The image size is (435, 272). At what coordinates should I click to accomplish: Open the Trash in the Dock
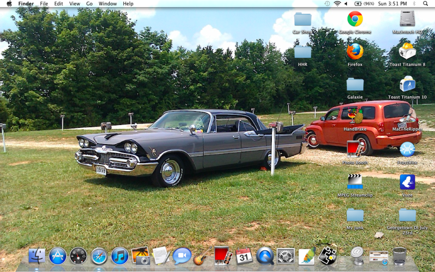[x=400, y=256]
